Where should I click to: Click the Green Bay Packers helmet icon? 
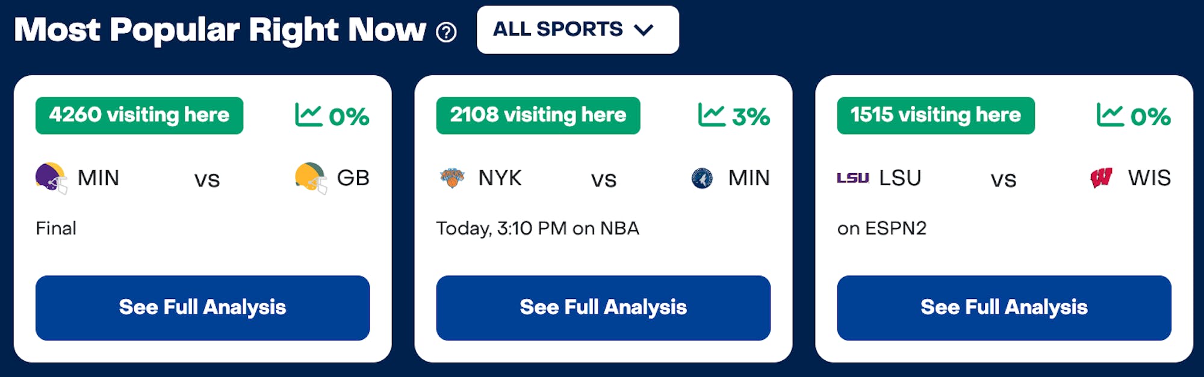pyautogui.click(x=311, y=178)
